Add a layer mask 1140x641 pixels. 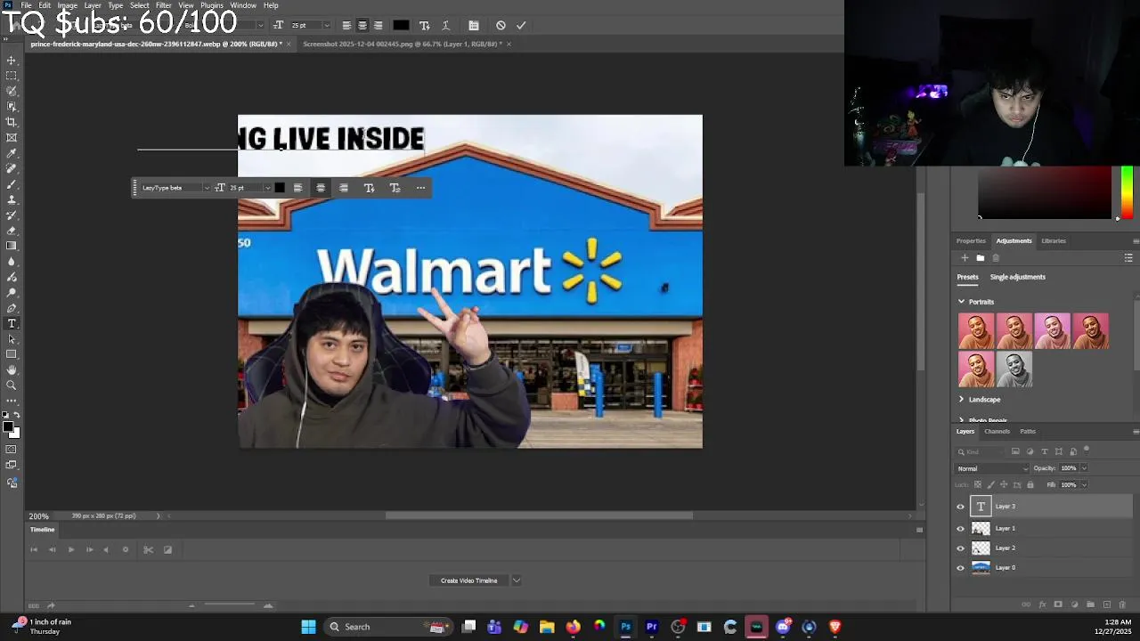click(1058, 604)
